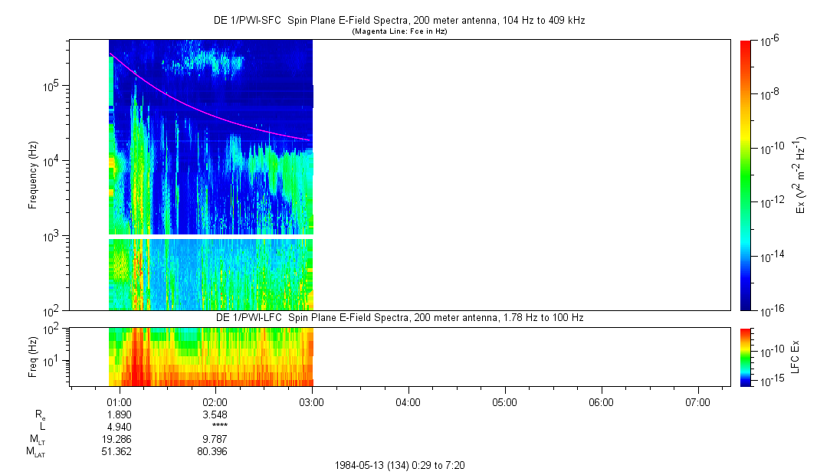830x475 pixels.
Task: Click the 03:00 time tick label
Action: (x=312, y=402)
